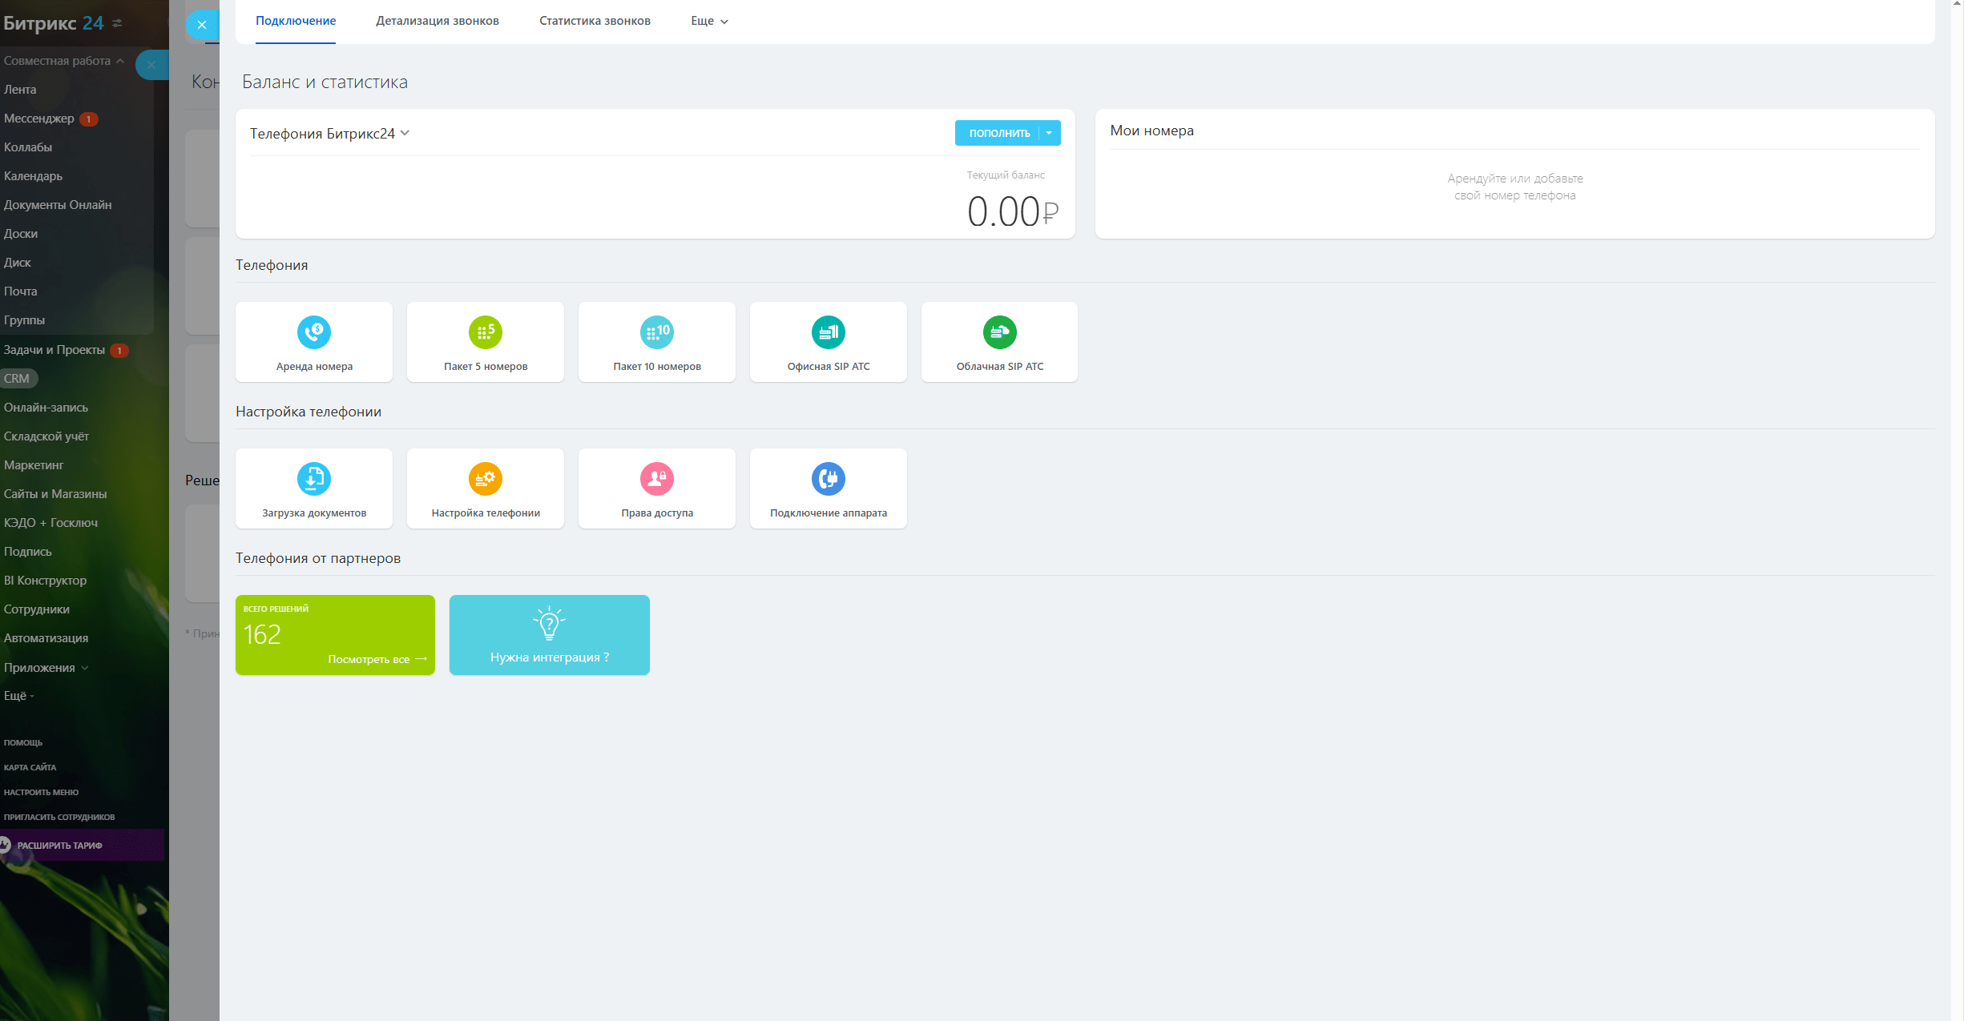Open the Детализация звонков tab
This screenshot has width=1964, height=1021.
pos(438,21)
